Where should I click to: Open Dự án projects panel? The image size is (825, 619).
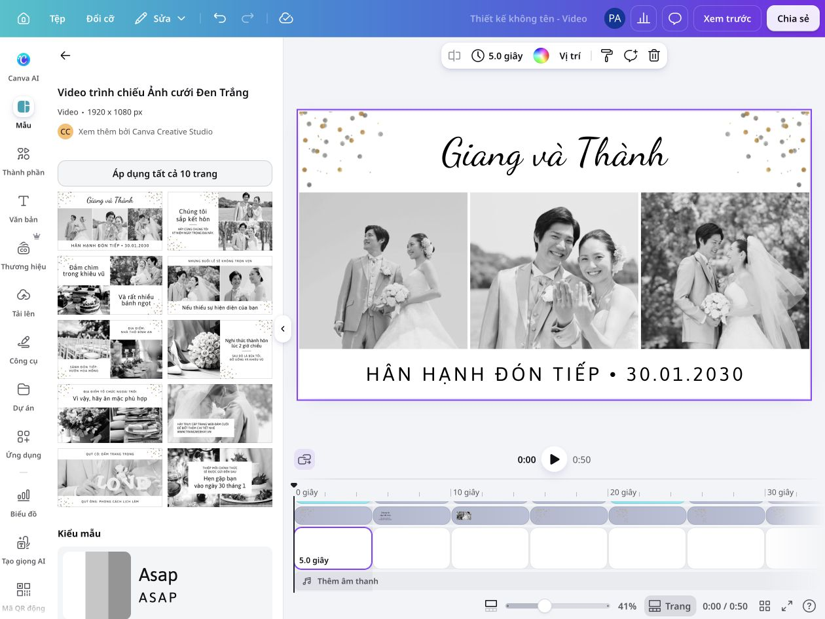point(24,397)
